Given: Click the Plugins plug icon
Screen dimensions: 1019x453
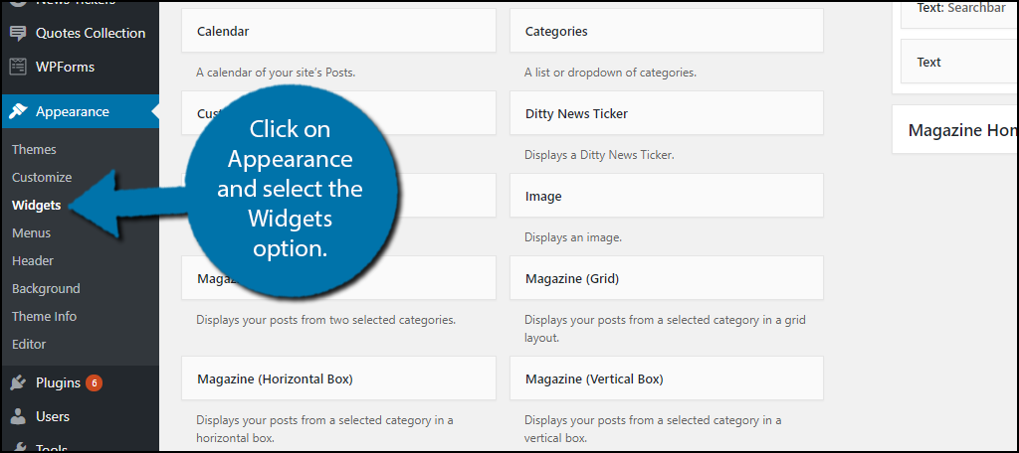Looking at the screenshot, I should (x=18, y=382).
